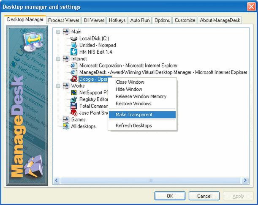
Task: Select the 'All desktops' tree label
Action: (x=83, y=126)
